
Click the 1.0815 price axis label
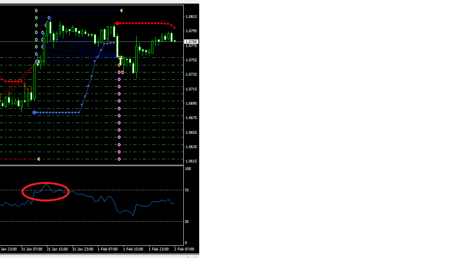pos(191,17)
